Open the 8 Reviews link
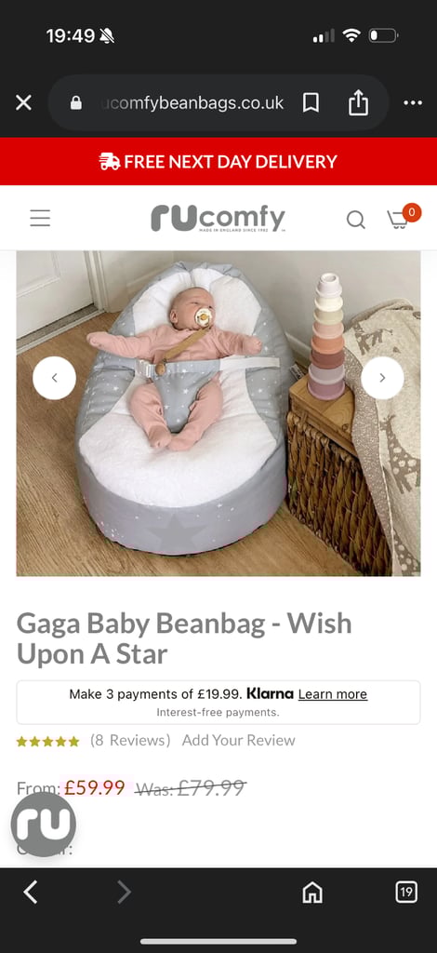 tap(130, 740)
